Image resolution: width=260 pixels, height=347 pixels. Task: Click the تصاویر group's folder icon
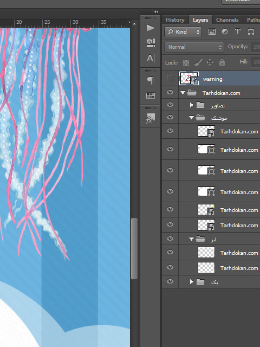click(200, 105)
